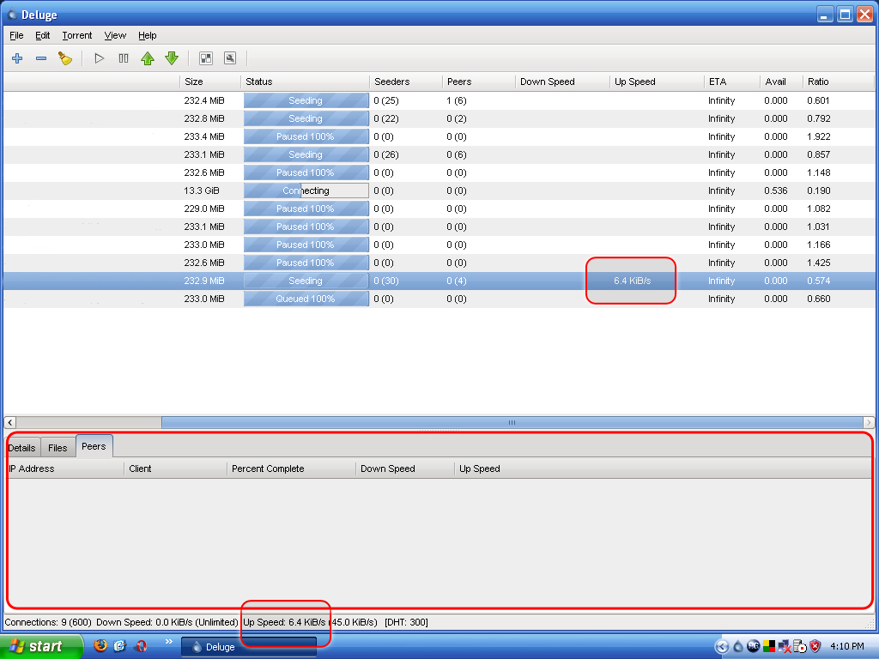Sort torrents by the Ratio column header
The width and height of the screenshot is (879, 659).
click(838, 82)
